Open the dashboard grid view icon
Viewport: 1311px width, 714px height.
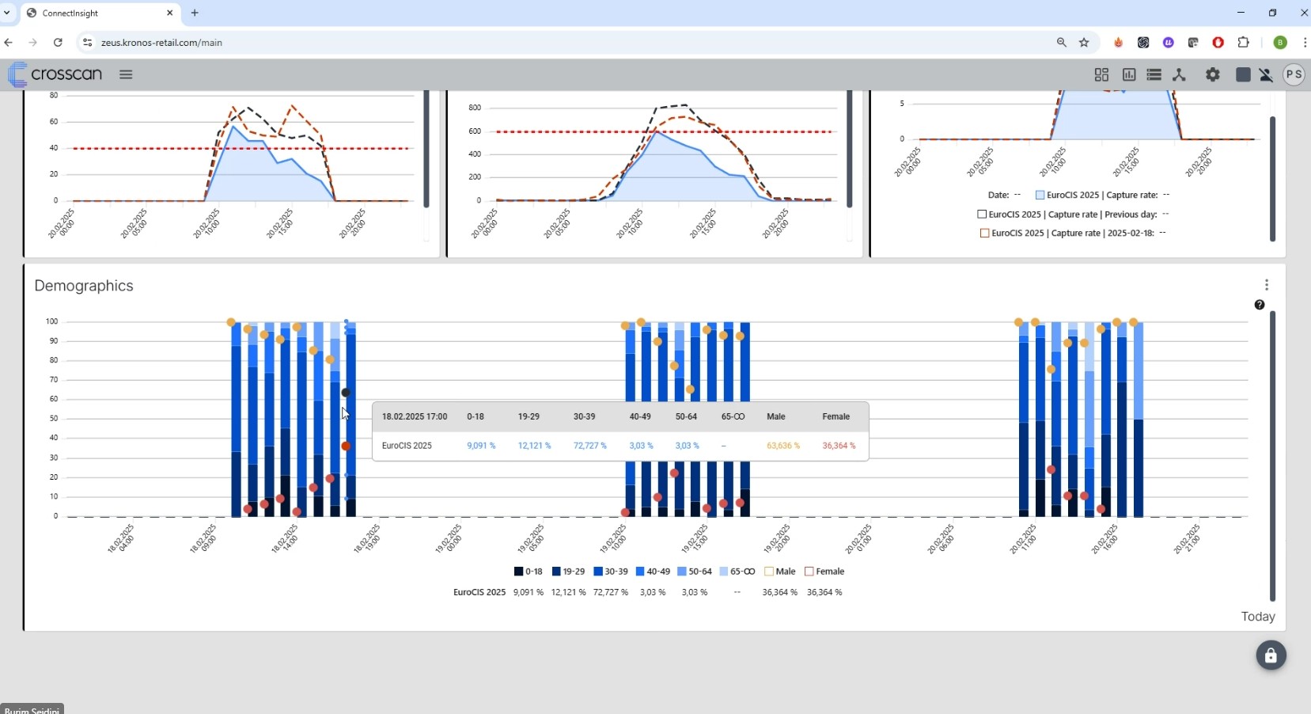1101,74
